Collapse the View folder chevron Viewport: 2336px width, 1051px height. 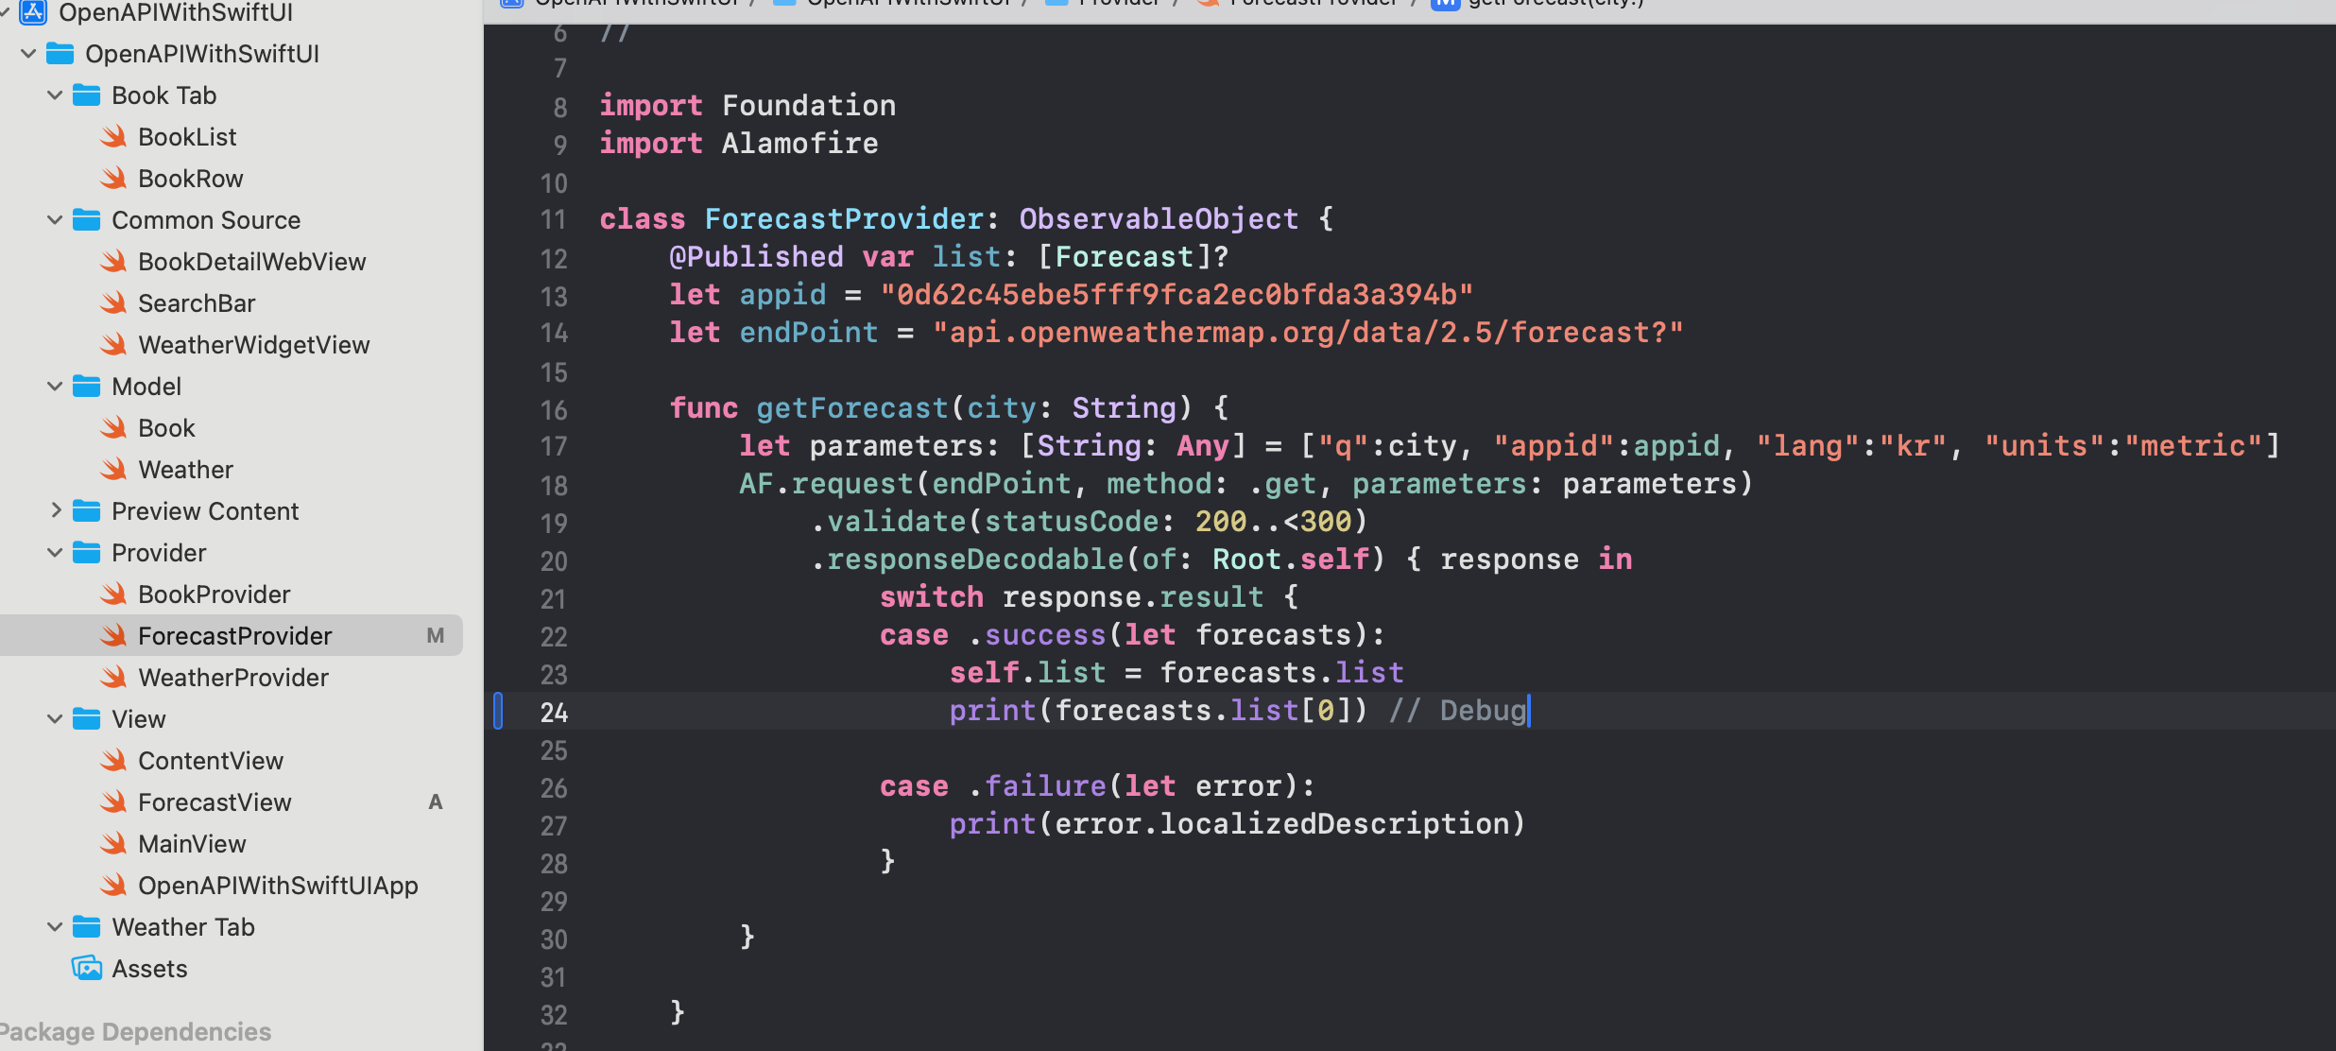[55, 719]
